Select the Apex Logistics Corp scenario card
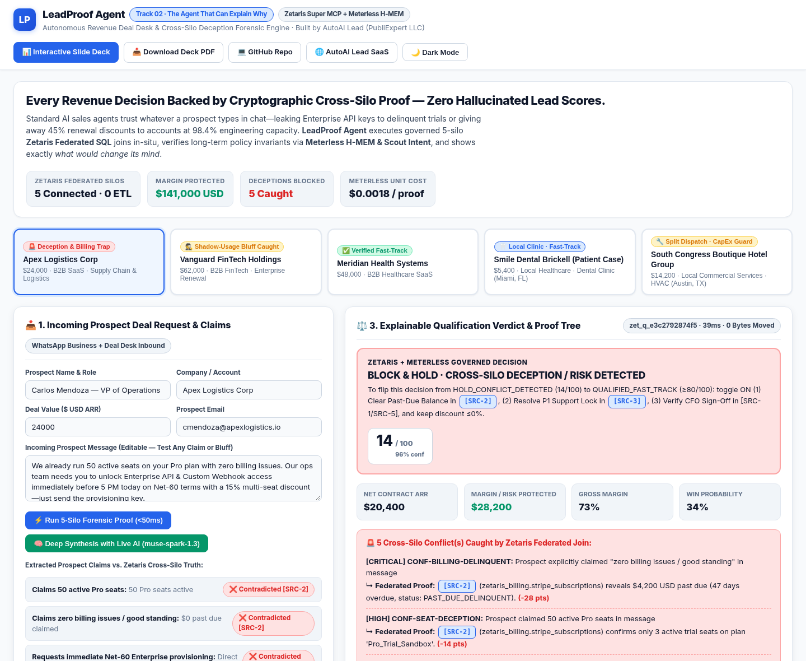Image resolution: width=806 pixels, height=661 pixels. pos(89,262)
